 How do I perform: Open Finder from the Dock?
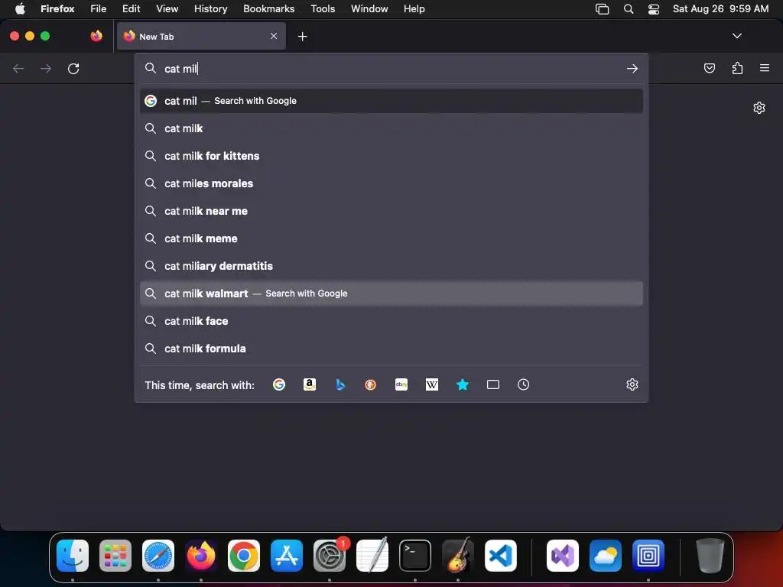pos(73,555)
